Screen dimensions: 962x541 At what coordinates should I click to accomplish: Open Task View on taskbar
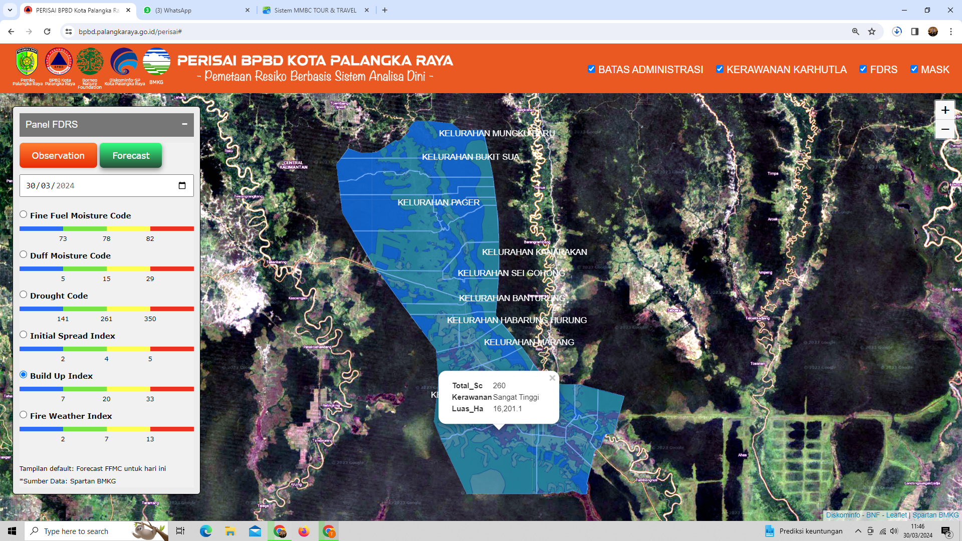coord(180,531)
